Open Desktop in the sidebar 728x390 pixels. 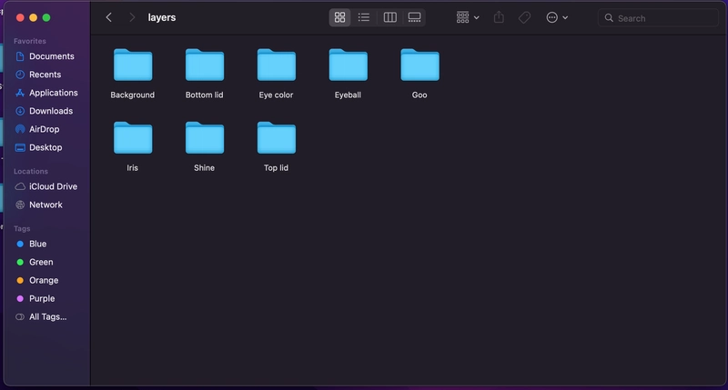[x=45, y=147]
